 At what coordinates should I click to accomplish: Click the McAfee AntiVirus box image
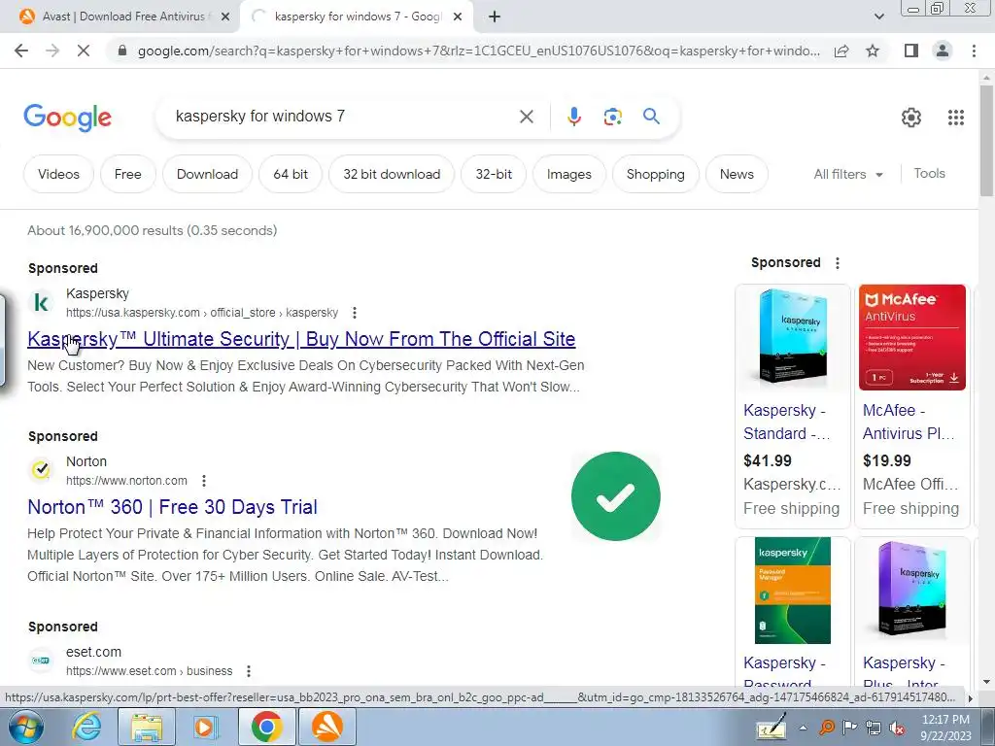[911, 337]
